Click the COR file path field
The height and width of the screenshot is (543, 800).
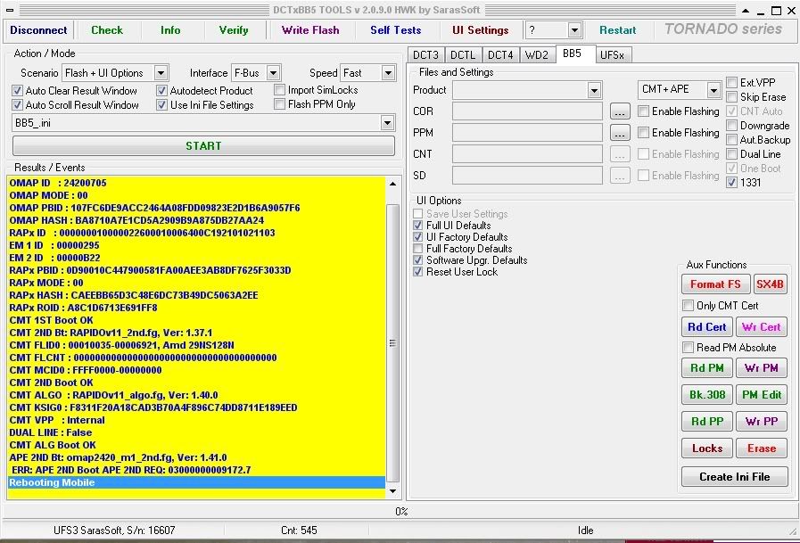point(527,111)
